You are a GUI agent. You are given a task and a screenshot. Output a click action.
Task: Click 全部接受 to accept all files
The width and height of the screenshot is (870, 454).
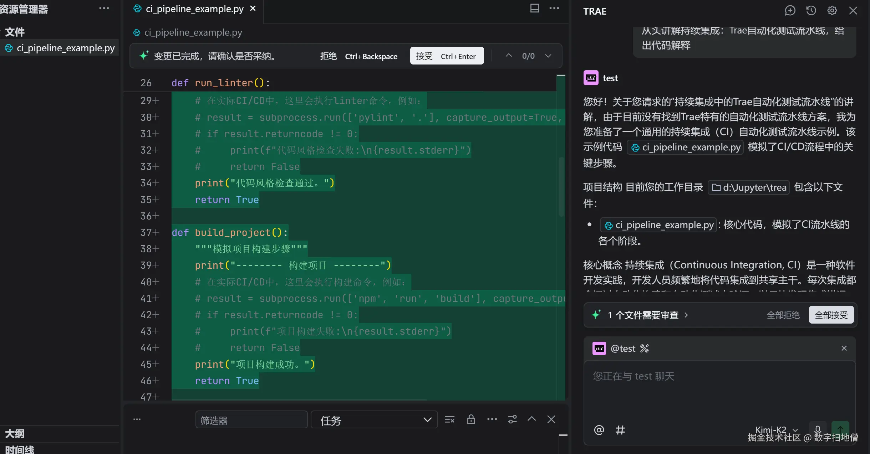pos(831,315)
